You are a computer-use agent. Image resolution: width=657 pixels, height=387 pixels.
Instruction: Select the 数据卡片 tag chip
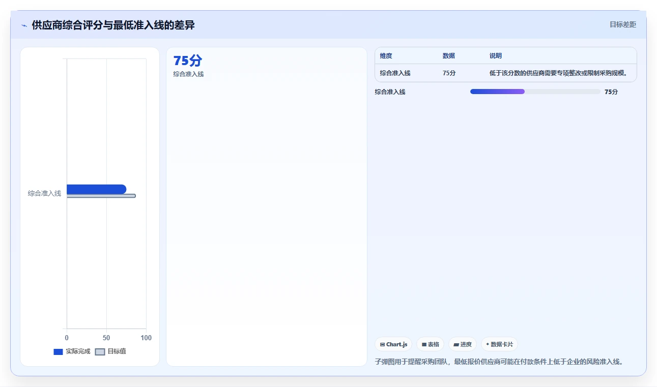(x=499, y=344)
